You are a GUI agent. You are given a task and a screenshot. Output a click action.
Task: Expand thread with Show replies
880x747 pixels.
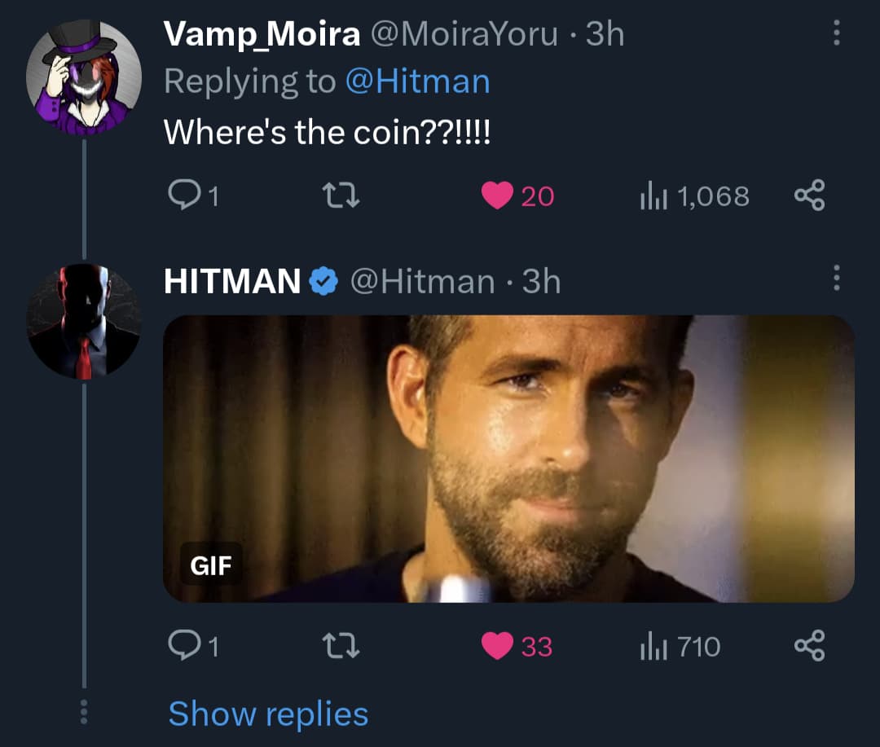point(268,714)
